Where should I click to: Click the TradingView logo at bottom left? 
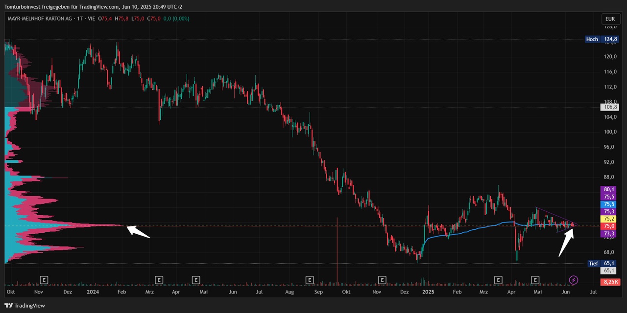pos(25,306)
